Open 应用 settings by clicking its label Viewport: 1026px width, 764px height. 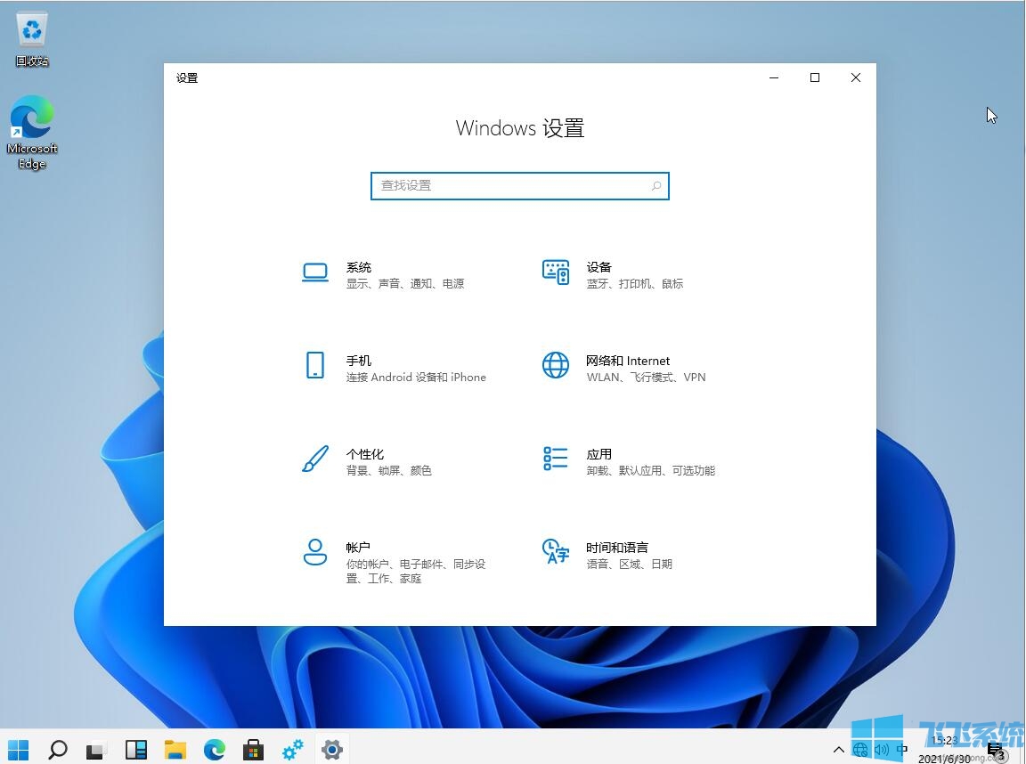(x=599, y=453)
